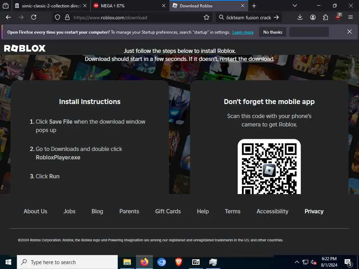Open the tracking protection shield icon
The width and height of the screenshot is (359, 269).
[x=57, y=18]
